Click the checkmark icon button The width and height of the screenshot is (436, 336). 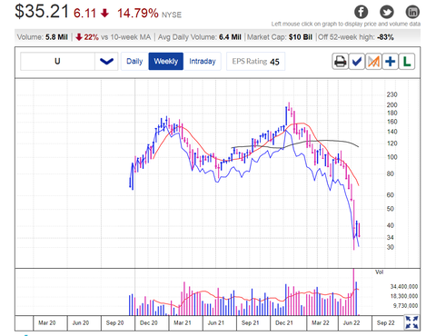357,62
